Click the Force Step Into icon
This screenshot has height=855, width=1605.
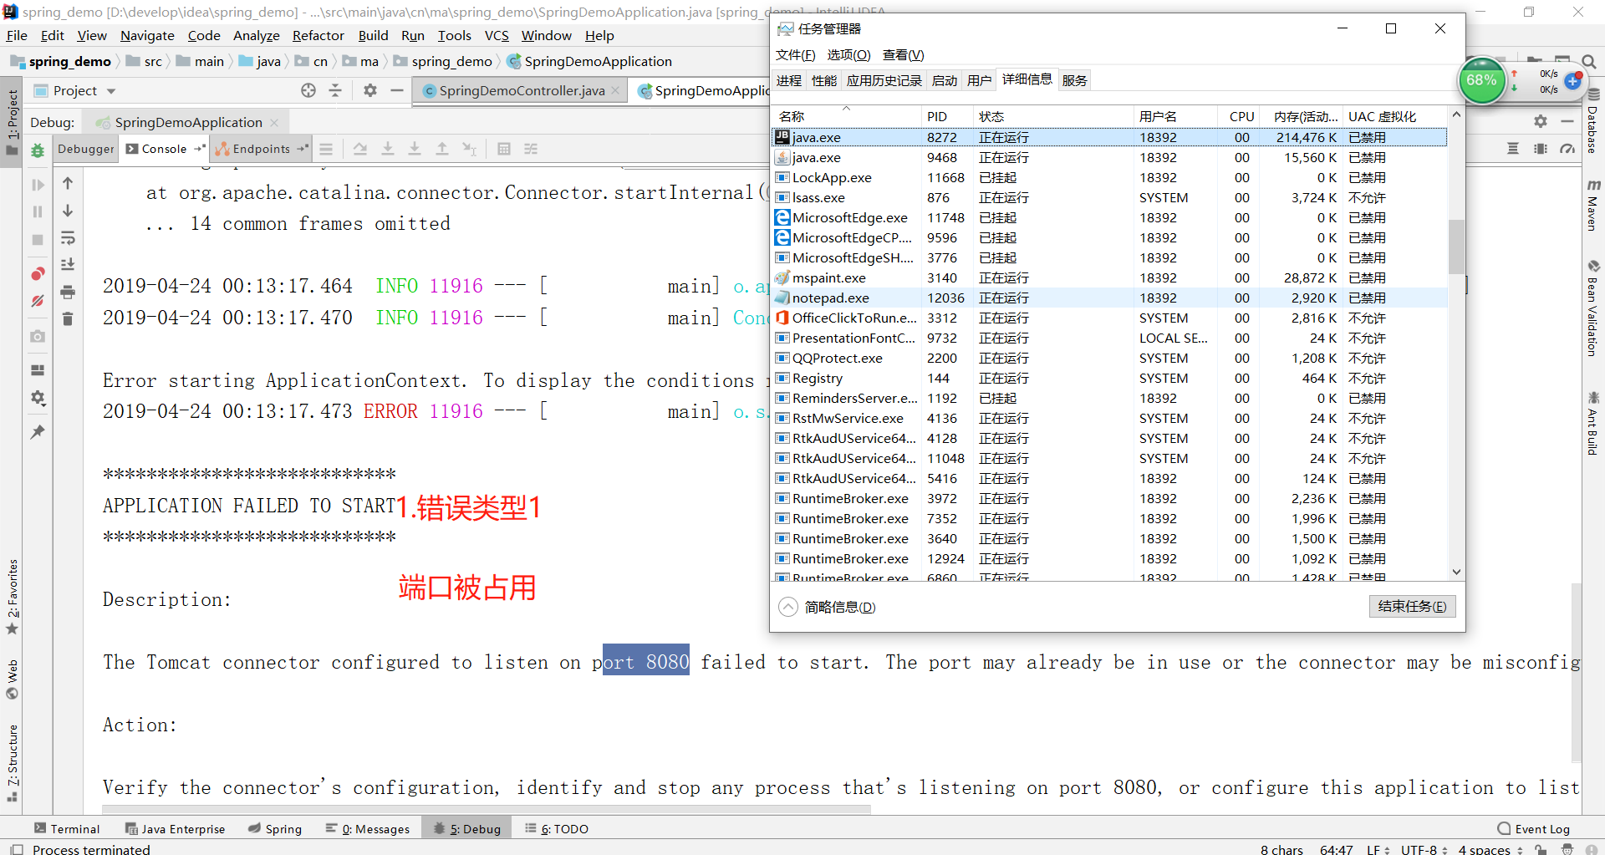tap(415, 149)
